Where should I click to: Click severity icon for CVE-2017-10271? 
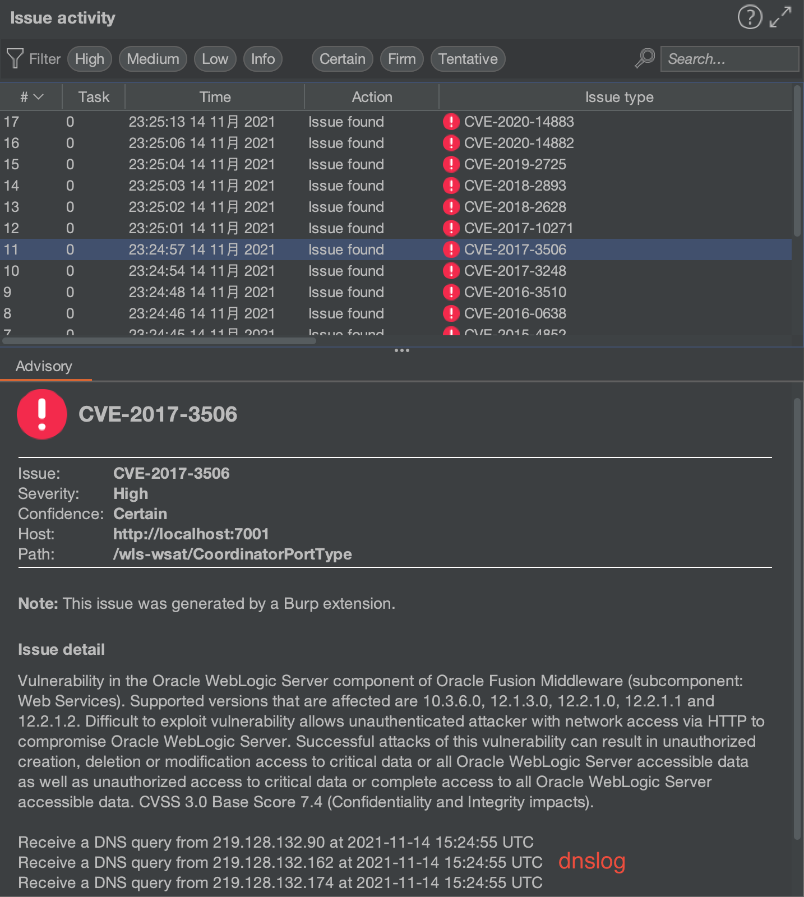[451, 228]
